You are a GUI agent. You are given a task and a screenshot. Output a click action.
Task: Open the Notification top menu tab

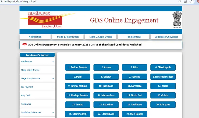coord(35,37)
